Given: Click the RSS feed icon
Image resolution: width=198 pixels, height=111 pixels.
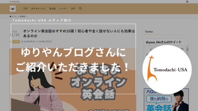Looking at the screenshot, I should pyautogui.click(x=187, y=2).
